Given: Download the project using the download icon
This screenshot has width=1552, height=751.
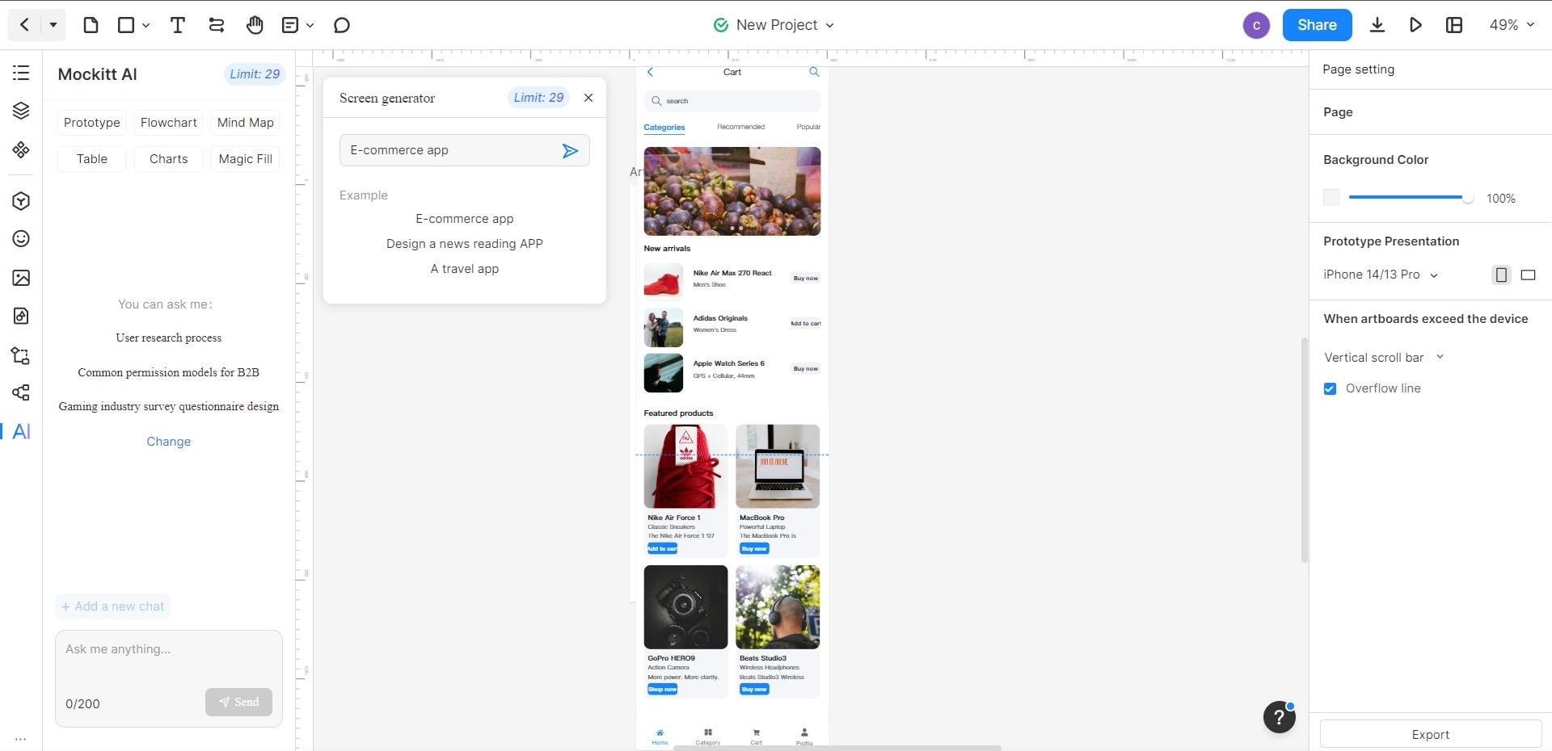Looking at the screenshot, I should (1377, 25).
